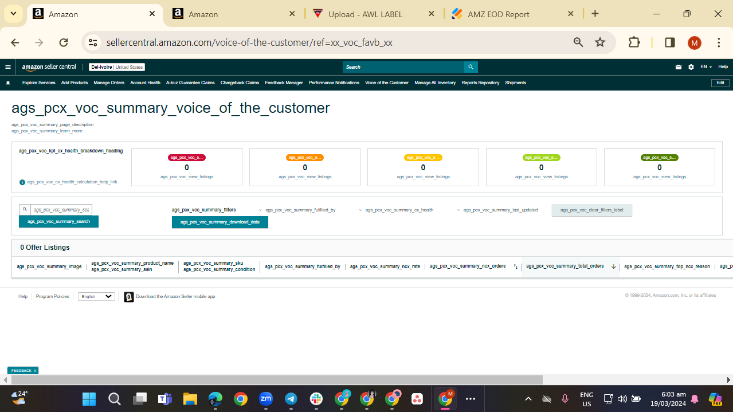
Task: Open the Explore Services menu item
Action: tap(39, 83)
